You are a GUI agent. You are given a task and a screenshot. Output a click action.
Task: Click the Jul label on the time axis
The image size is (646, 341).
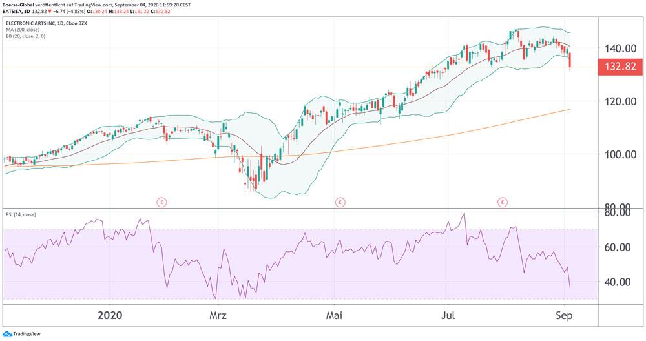[x=448, y=315]
